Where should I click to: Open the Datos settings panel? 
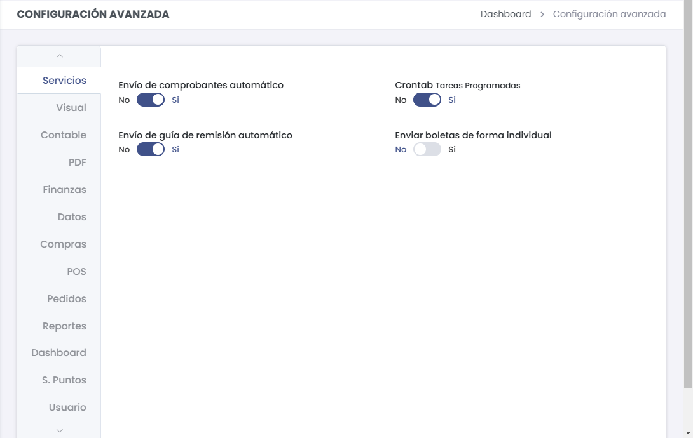(72, 216)
